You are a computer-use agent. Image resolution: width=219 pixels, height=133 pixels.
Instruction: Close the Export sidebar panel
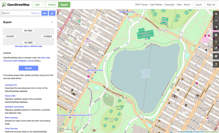coord(52,22)
